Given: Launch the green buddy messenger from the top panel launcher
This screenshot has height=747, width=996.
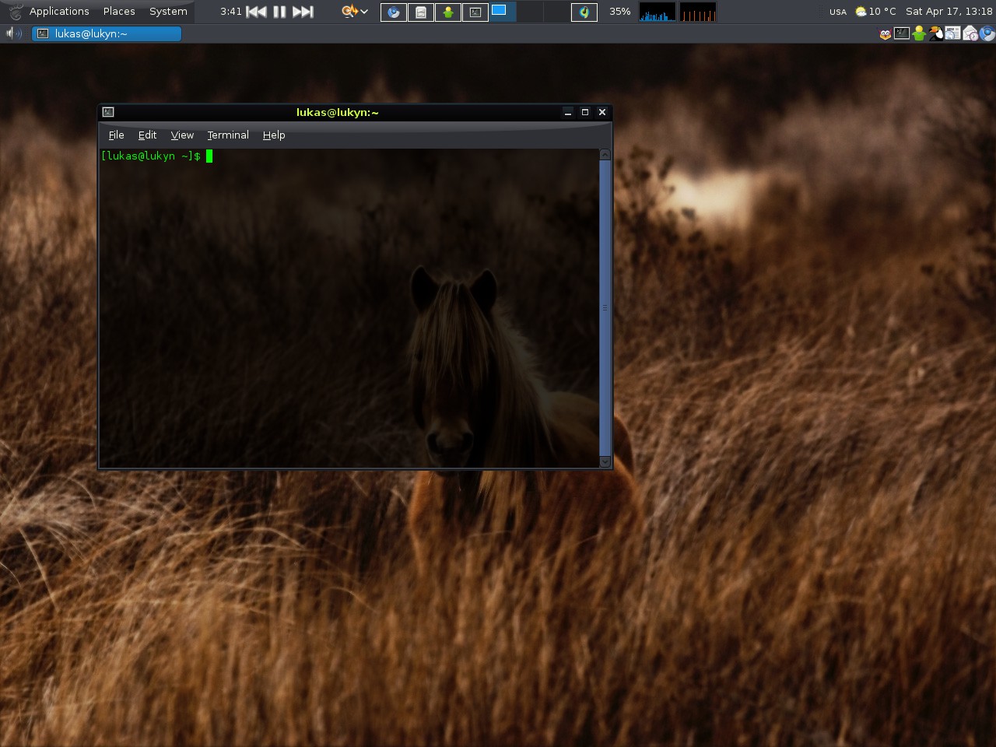Looking at the screenshot, I should point(448,12).
